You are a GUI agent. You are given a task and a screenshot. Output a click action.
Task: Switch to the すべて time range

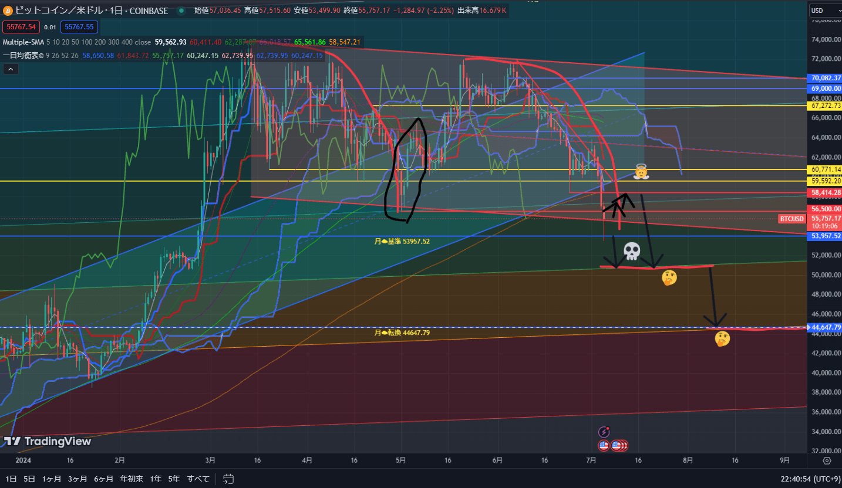pyautogui.click(x=198, y=479)
